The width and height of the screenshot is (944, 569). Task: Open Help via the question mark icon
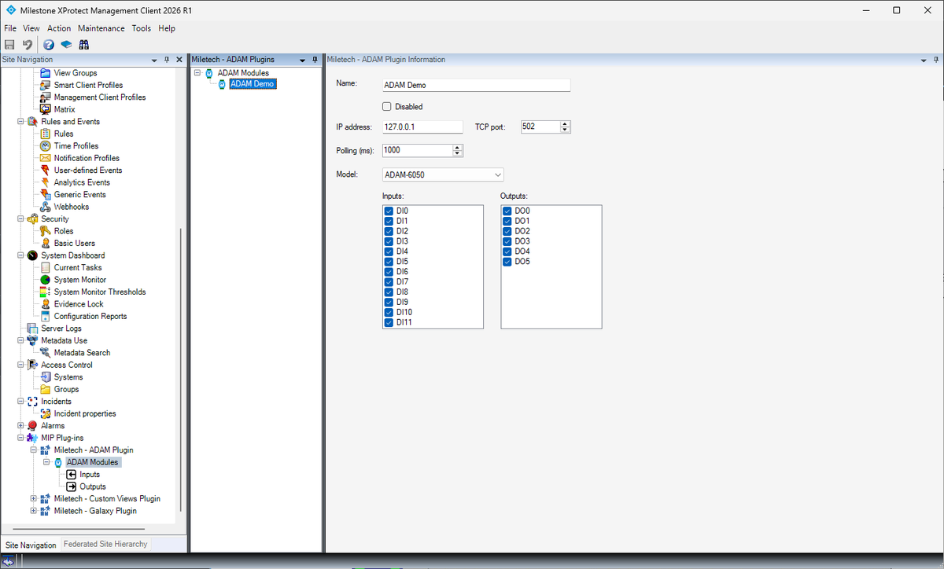[x=49, y=45]
